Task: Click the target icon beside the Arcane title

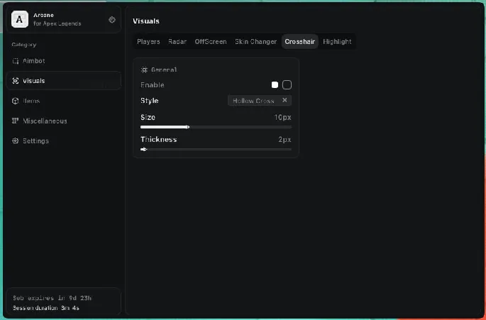Action: 112,20
